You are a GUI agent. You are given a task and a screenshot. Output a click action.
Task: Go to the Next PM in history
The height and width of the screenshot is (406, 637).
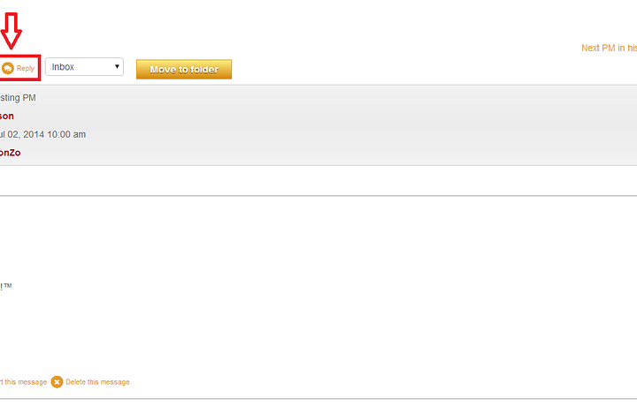click(609, 48)
